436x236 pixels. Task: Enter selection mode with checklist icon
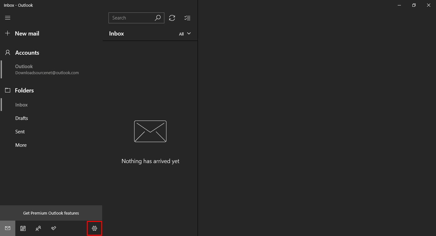coord(187,18)
